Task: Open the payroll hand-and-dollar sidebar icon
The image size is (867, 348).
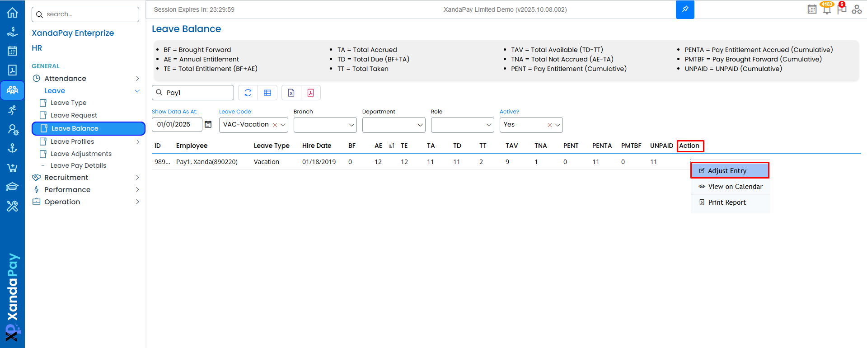Action: [12, 32]
